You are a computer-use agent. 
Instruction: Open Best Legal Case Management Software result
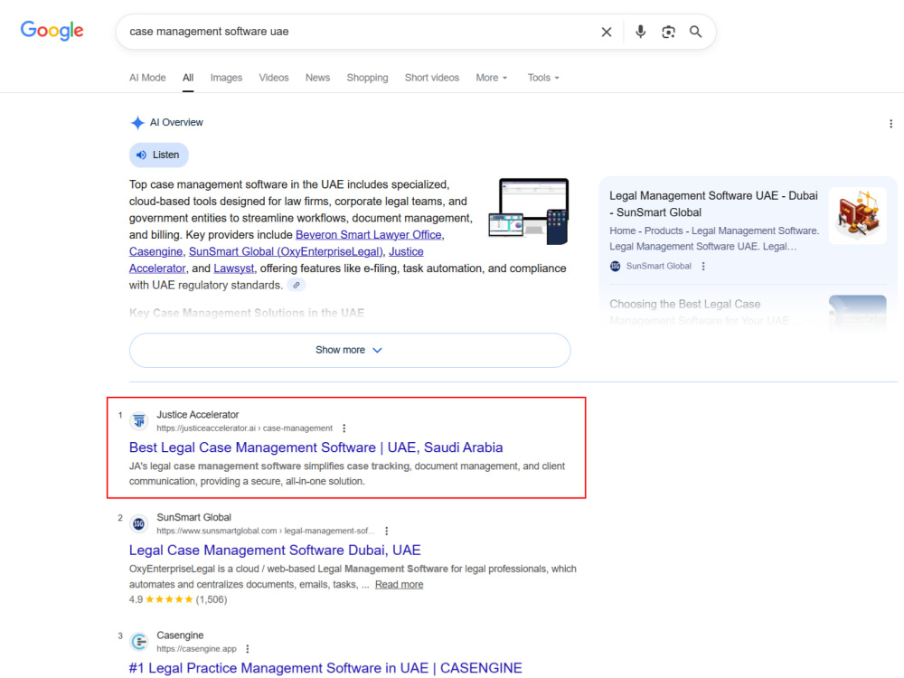[x=315, y=447]
